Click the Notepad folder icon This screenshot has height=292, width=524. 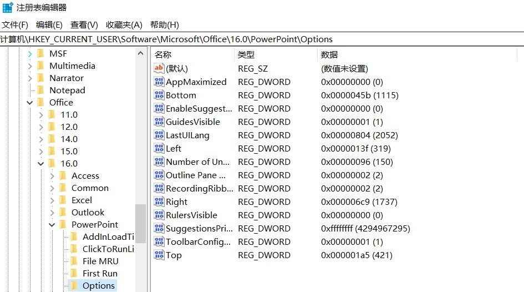pyautogui.click(x=41, y=90)
